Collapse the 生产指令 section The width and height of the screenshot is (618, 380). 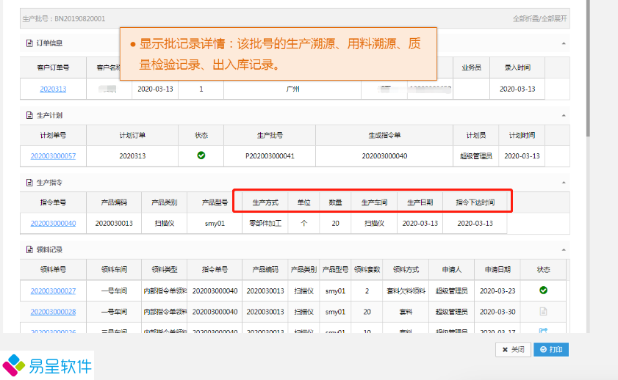564,183
